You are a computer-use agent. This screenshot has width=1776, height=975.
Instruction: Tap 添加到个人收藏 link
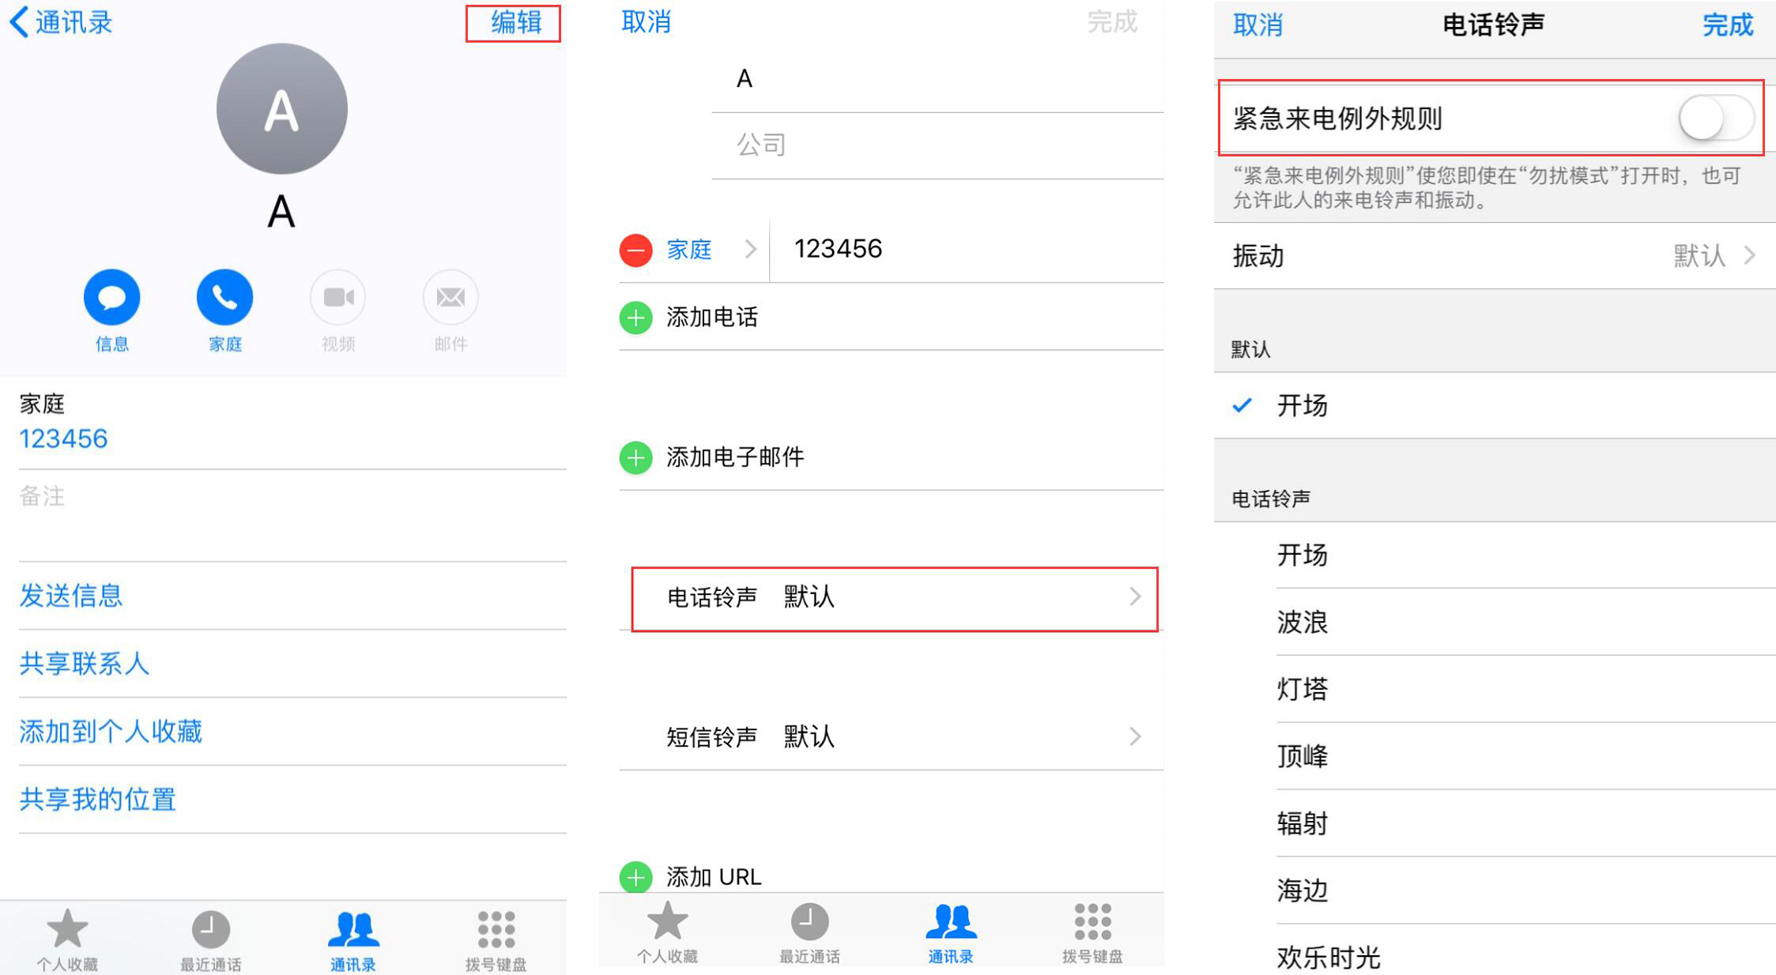click(x=111, y=732)
